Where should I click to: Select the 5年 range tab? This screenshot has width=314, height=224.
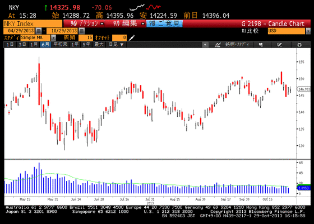pyautogui.click(x=87, y=45)
